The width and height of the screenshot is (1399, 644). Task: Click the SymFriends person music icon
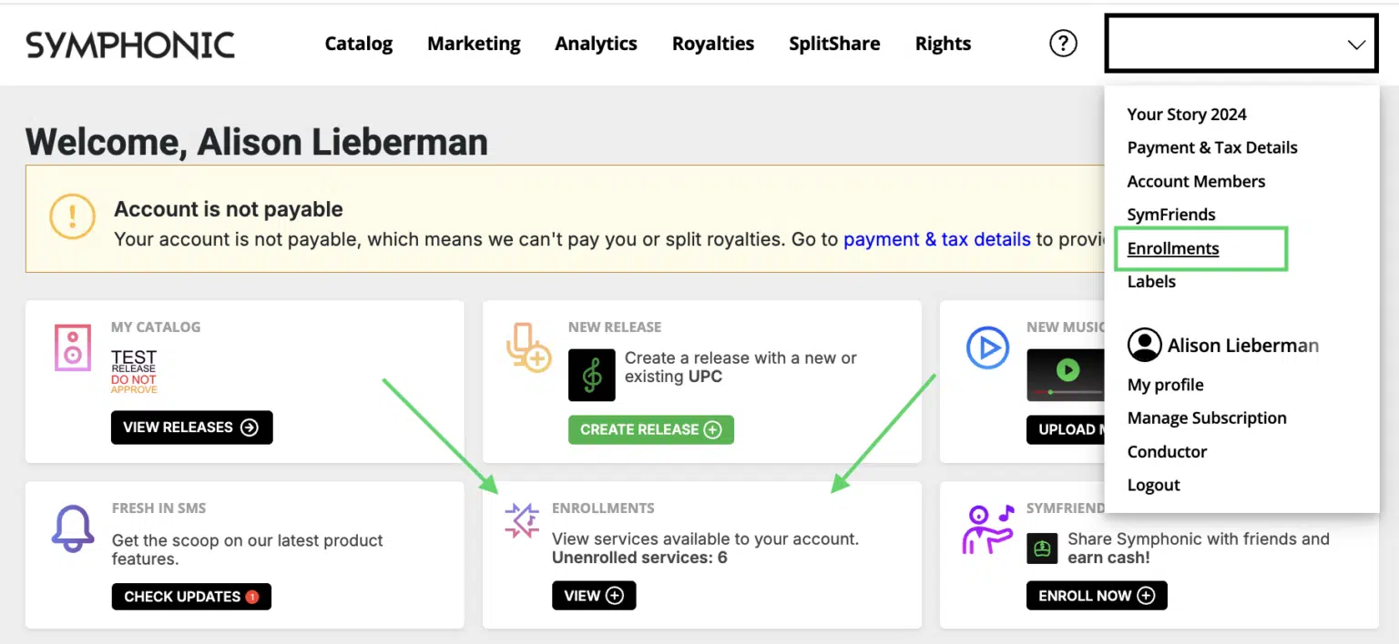tap(987, 528)
